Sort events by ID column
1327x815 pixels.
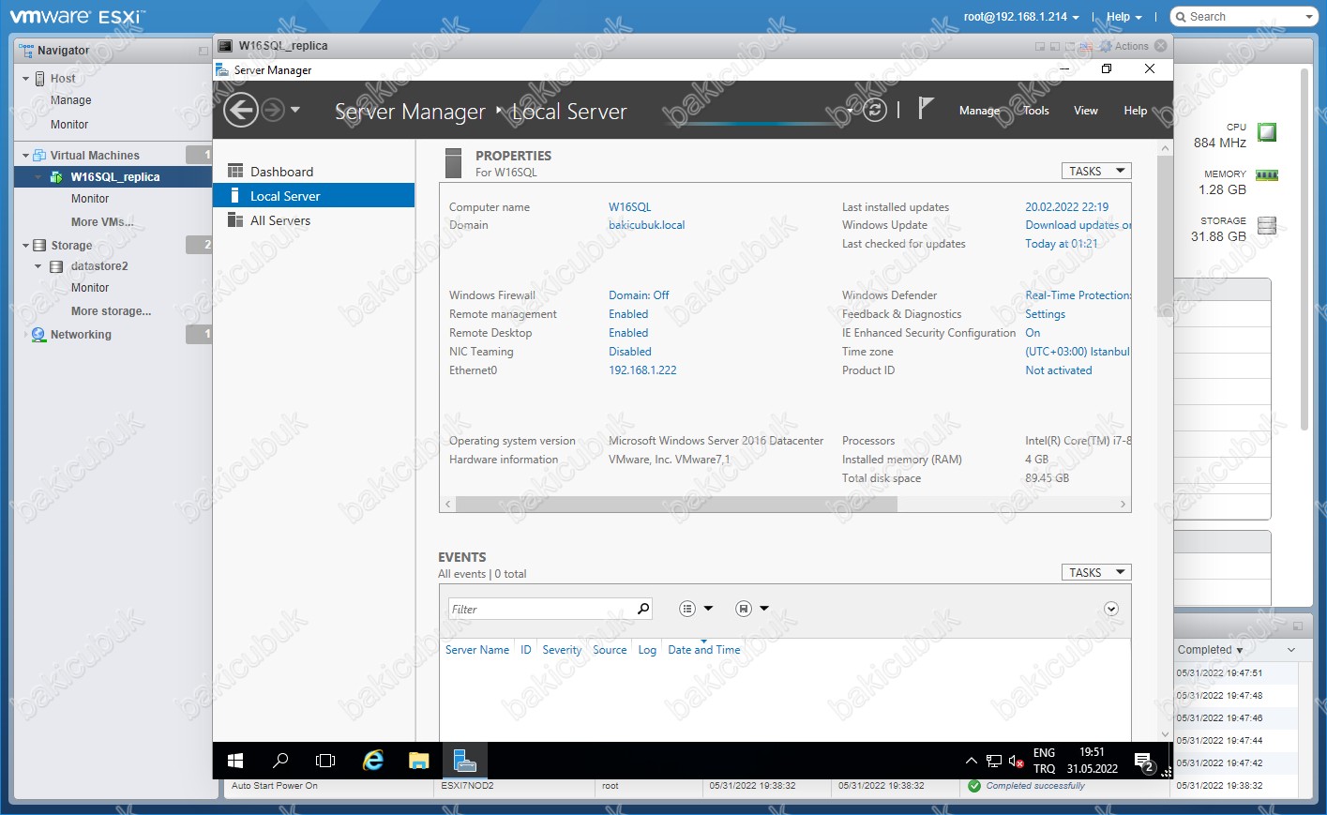point(526,650)
